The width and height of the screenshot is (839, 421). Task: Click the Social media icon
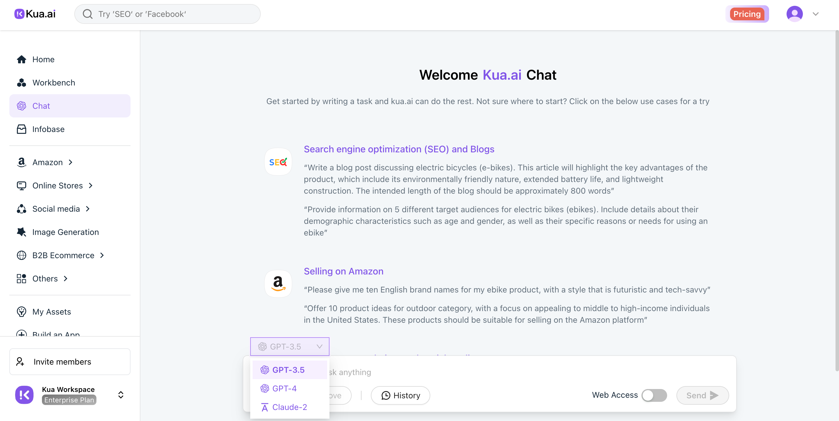(22, 209)
